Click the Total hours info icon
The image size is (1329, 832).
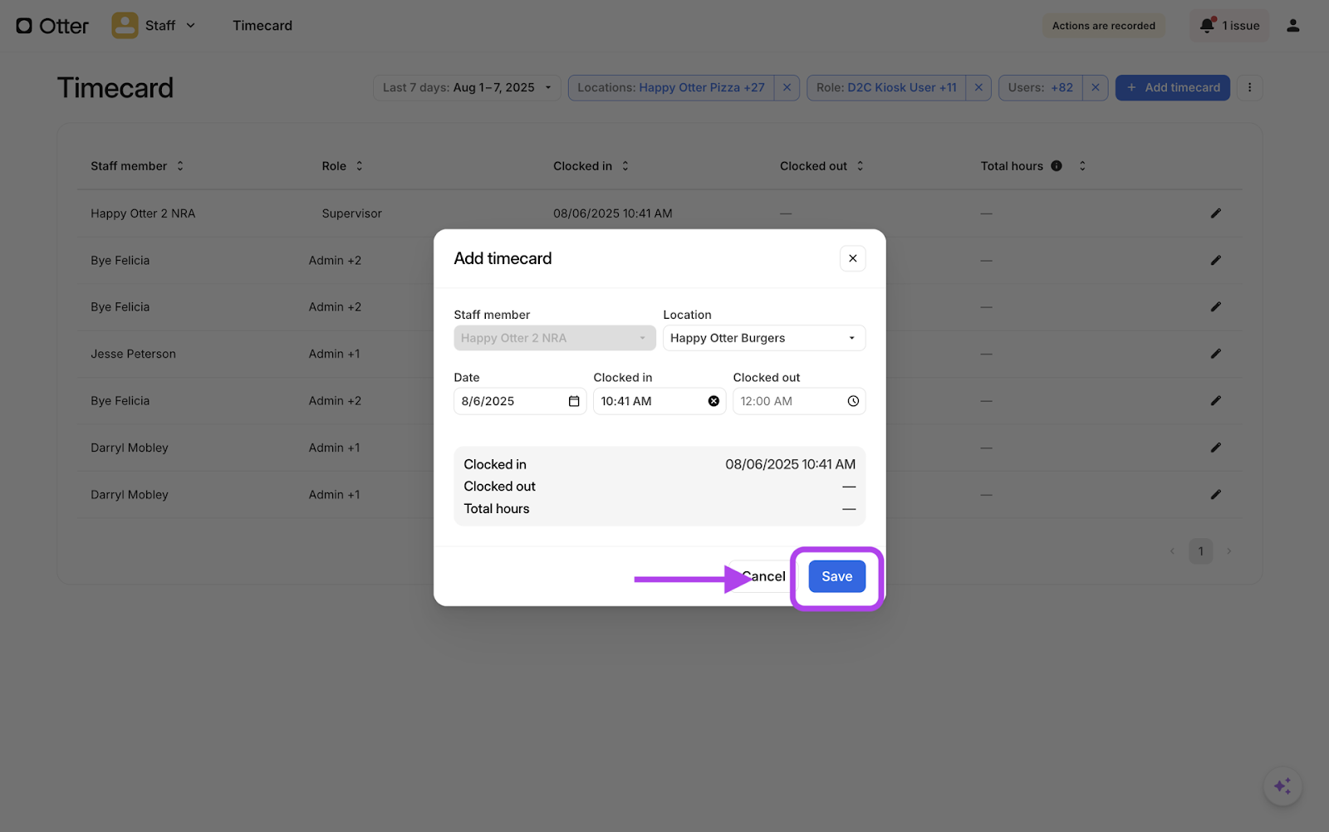tap(1057, 166)
